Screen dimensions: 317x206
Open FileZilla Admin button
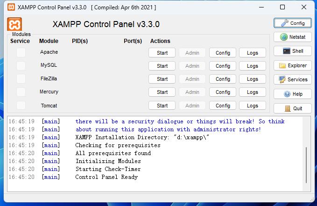[192, 79]
